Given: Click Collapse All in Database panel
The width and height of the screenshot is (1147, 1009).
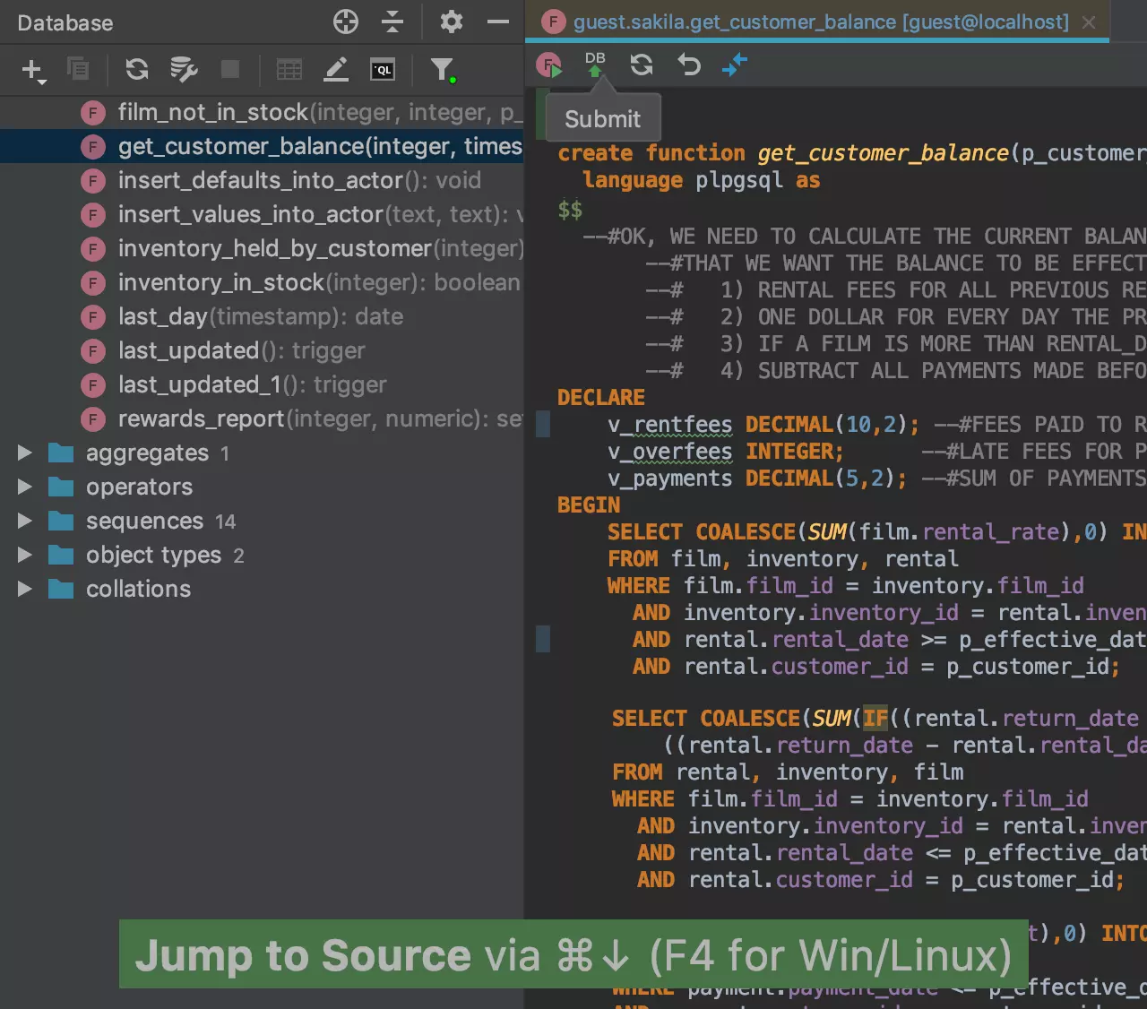Looking at the screenshot, I should [392, 22].
